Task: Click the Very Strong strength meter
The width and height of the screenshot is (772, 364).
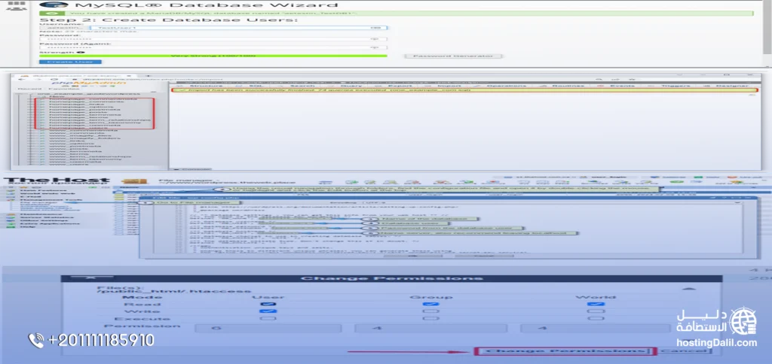Action: click(213, 56)
